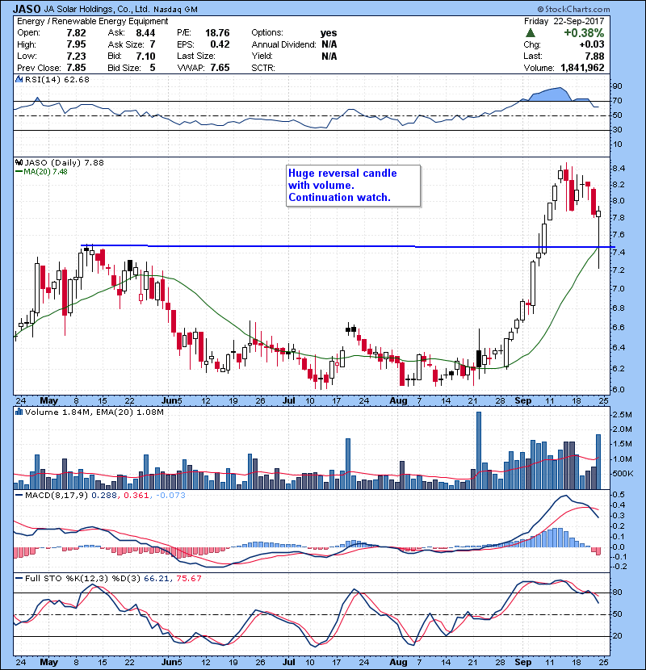Click the green up-triangle change indicator
The width and height of the screenshot is (646, 670).
click(531, 33)
